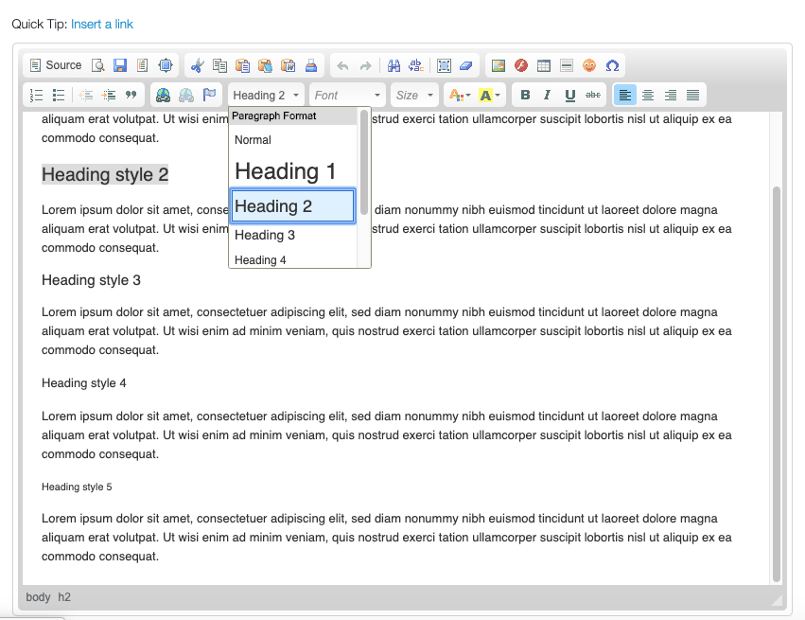The image size is (805, 620).
Task: Insert a table
Action: [543, 64]
